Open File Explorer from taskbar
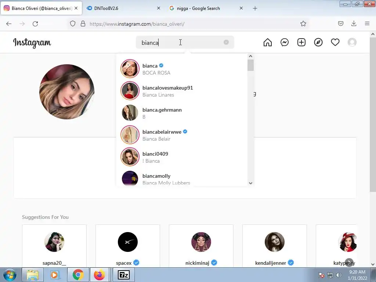376x282 pixels. [x=33, y=275]
